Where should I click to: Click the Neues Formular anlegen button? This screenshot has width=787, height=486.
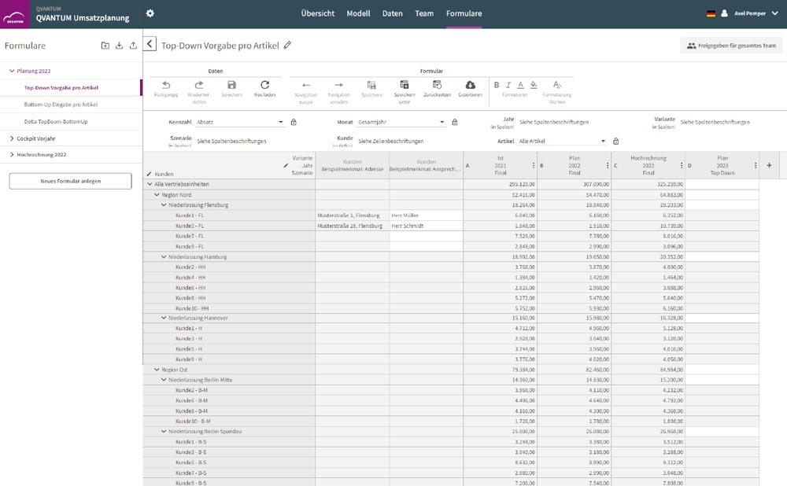pos(71,181)
